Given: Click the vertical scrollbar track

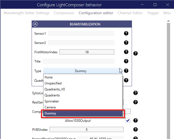Looking at the screenshot, I should (169, 81).
